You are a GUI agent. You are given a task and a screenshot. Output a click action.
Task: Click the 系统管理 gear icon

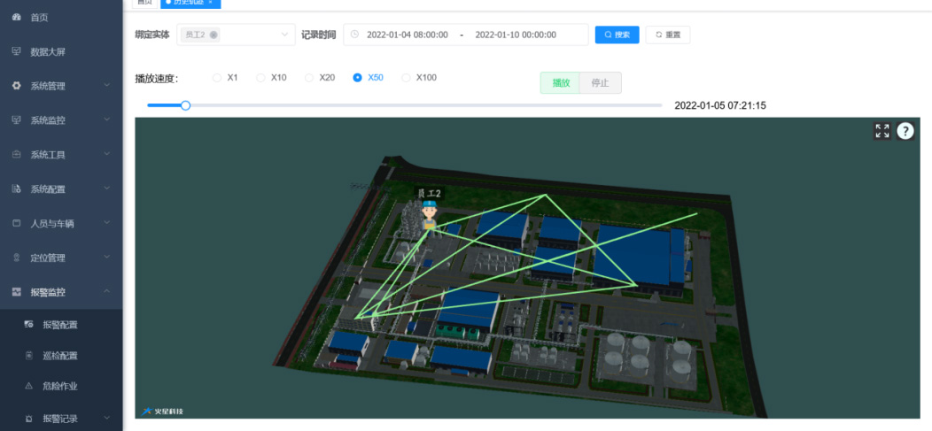coord(16,86)
